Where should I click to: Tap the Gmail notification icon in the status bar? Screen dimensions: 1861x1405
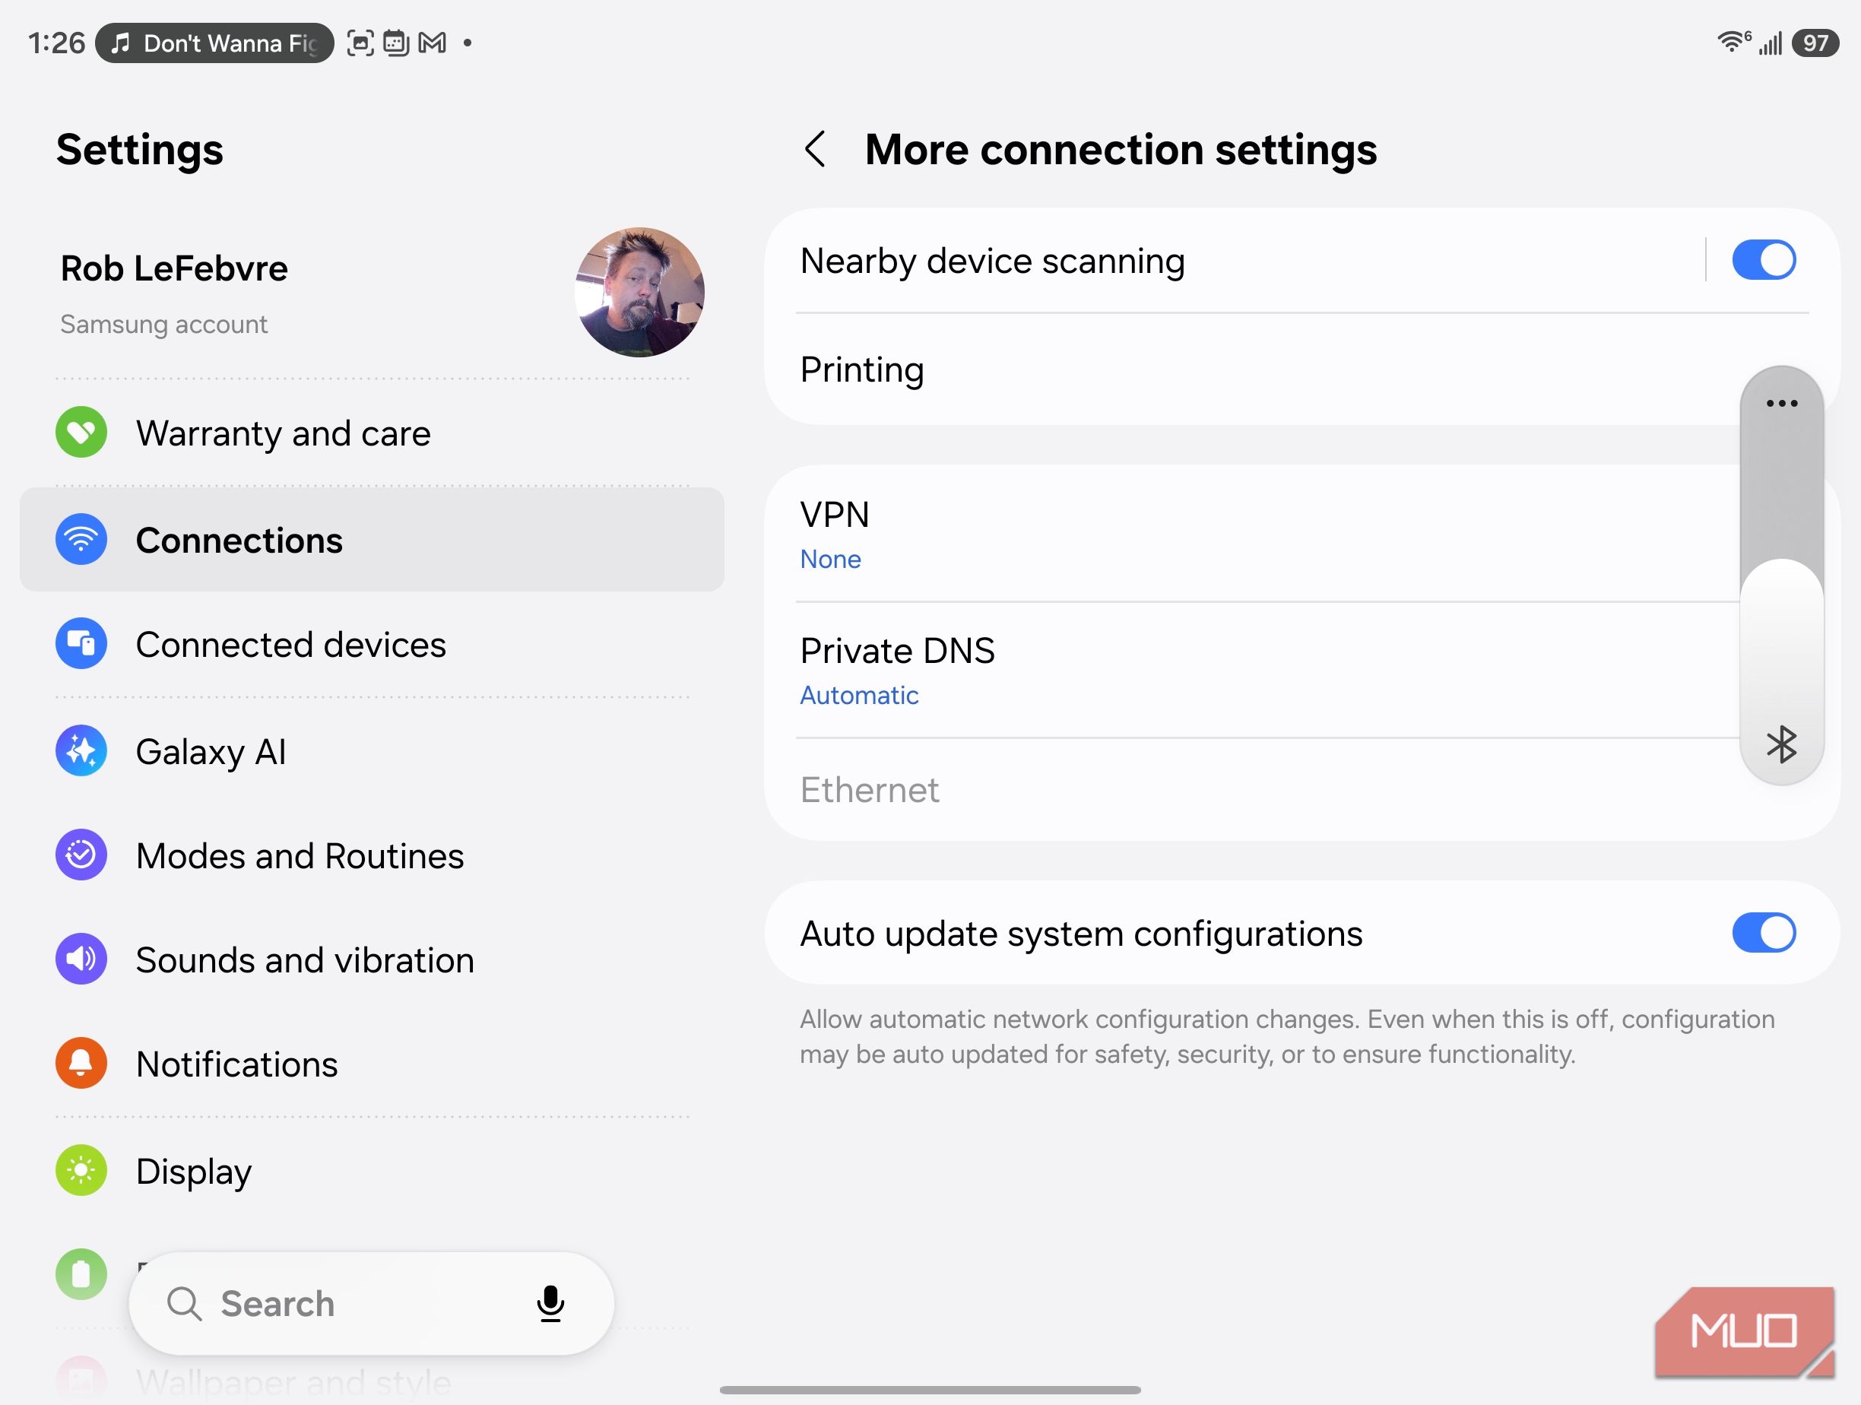(x=432, y=42)
